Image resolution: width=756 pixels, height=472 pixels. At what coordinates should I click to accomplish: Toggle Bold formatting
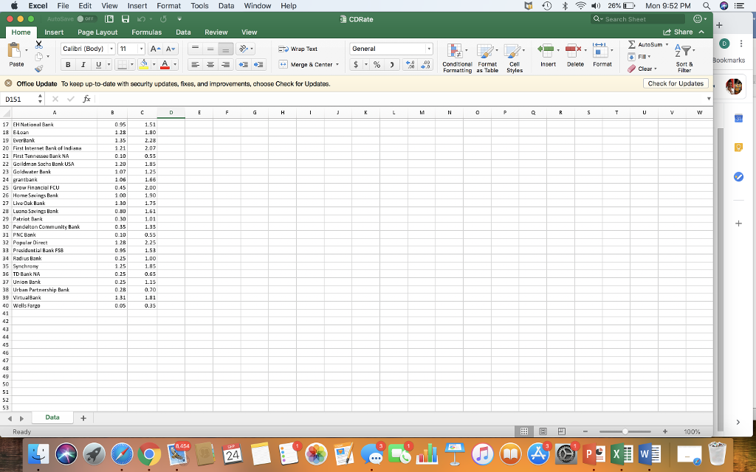[68, 65]
